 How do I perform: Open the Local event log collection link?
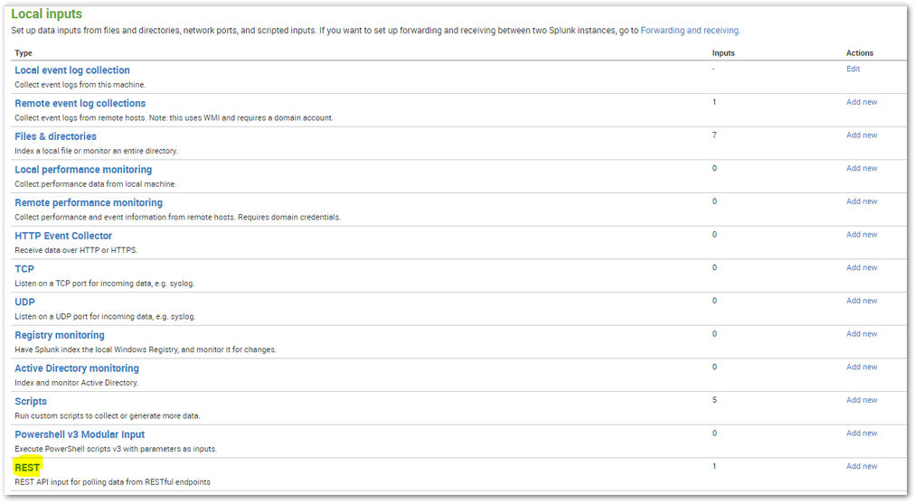[72, 70]
